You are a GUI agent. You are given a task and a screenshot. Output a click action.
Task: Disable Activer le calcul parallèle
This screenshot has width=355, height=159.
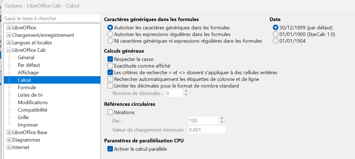(110, 149)
